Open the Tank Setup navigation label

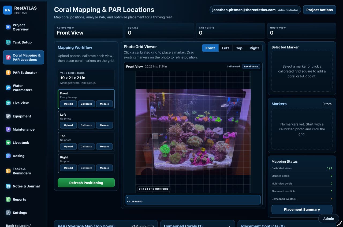22,42
